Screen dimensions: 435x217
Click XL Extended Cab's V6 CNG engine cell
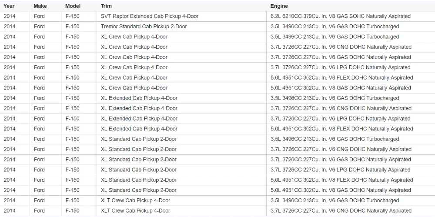point(341,108)
